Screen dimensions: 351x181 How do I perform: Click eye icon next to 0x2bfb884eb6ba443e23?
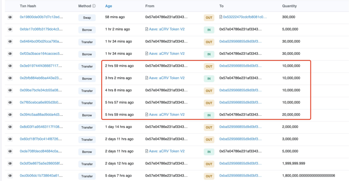[x=10, y=78]
